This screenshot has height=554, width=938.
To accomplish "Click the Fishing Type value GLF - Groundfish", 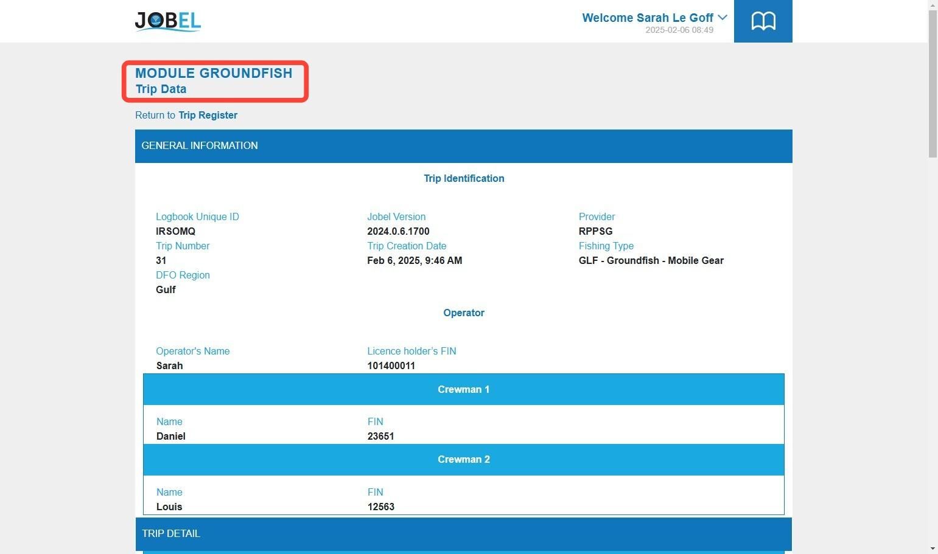I will [x=651, y=261].
